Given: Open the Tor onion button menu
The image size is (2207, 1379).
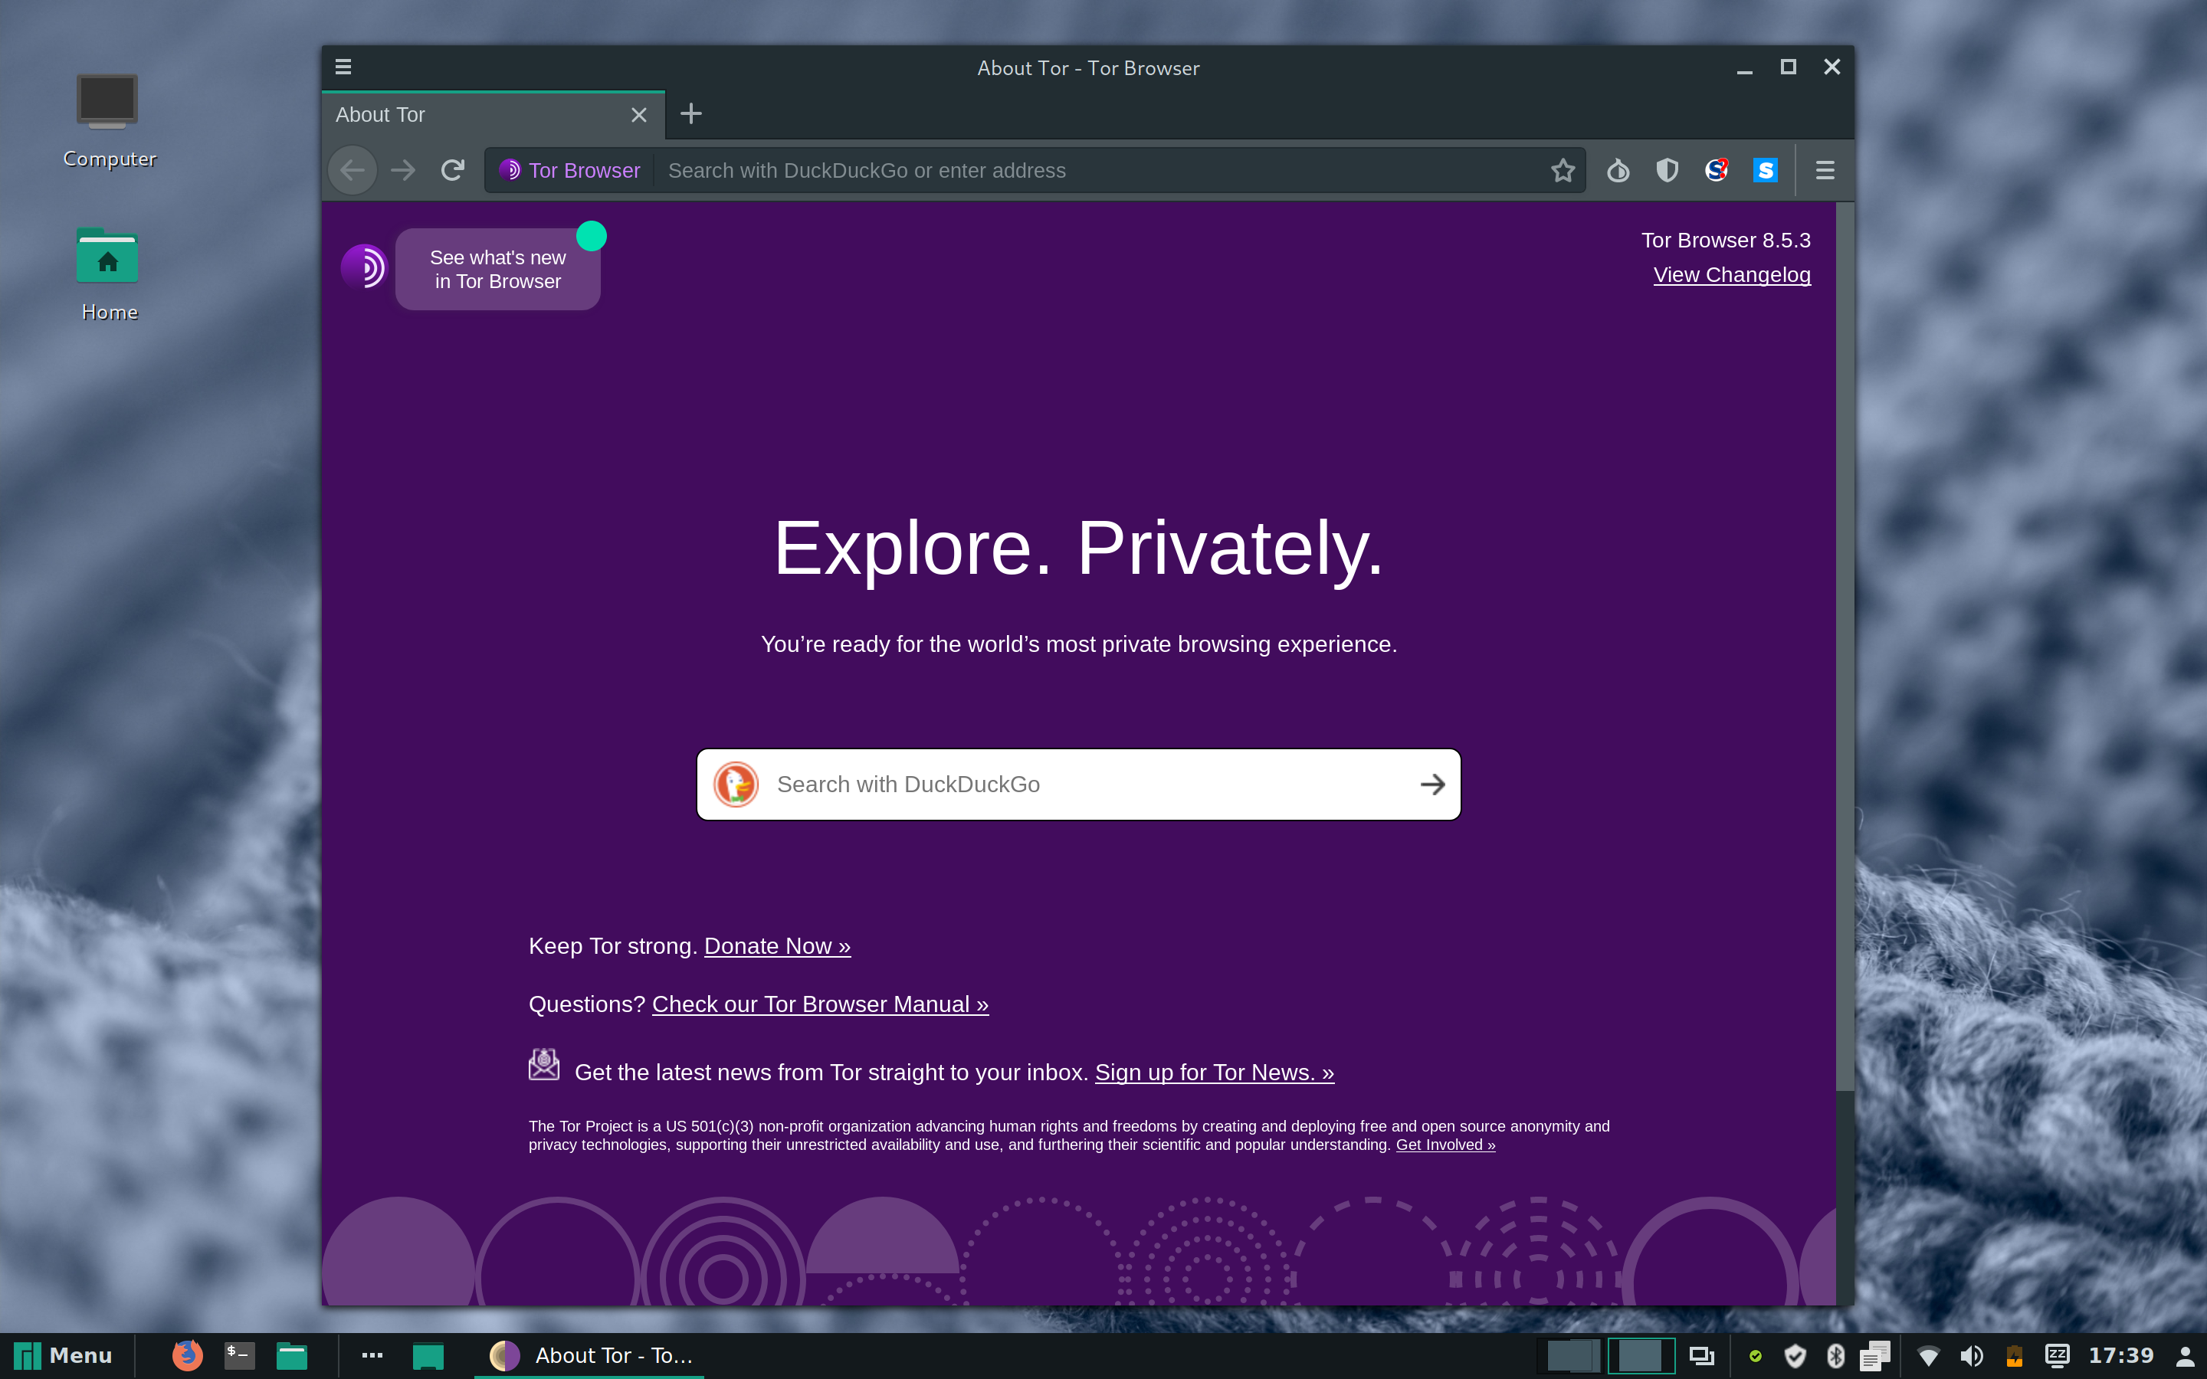Looking at the screenshot, I should coord(1618,171).
